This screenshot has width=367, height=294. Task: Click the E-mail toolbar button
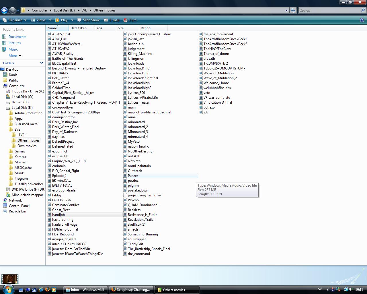coord(112,20)
